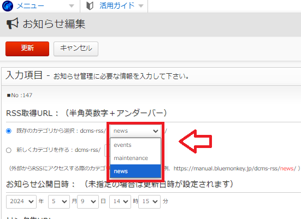
Task: Select 新しくカテゴリを作る radio button
Action: point(9,150)
